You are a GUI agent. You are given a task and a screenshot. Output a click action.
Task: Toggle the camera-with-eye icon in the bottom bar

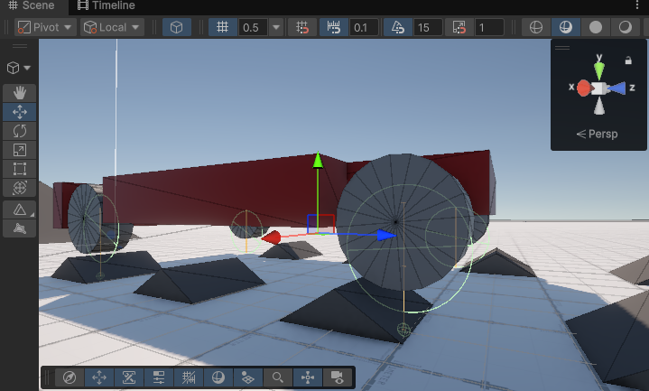coord(338,377)
